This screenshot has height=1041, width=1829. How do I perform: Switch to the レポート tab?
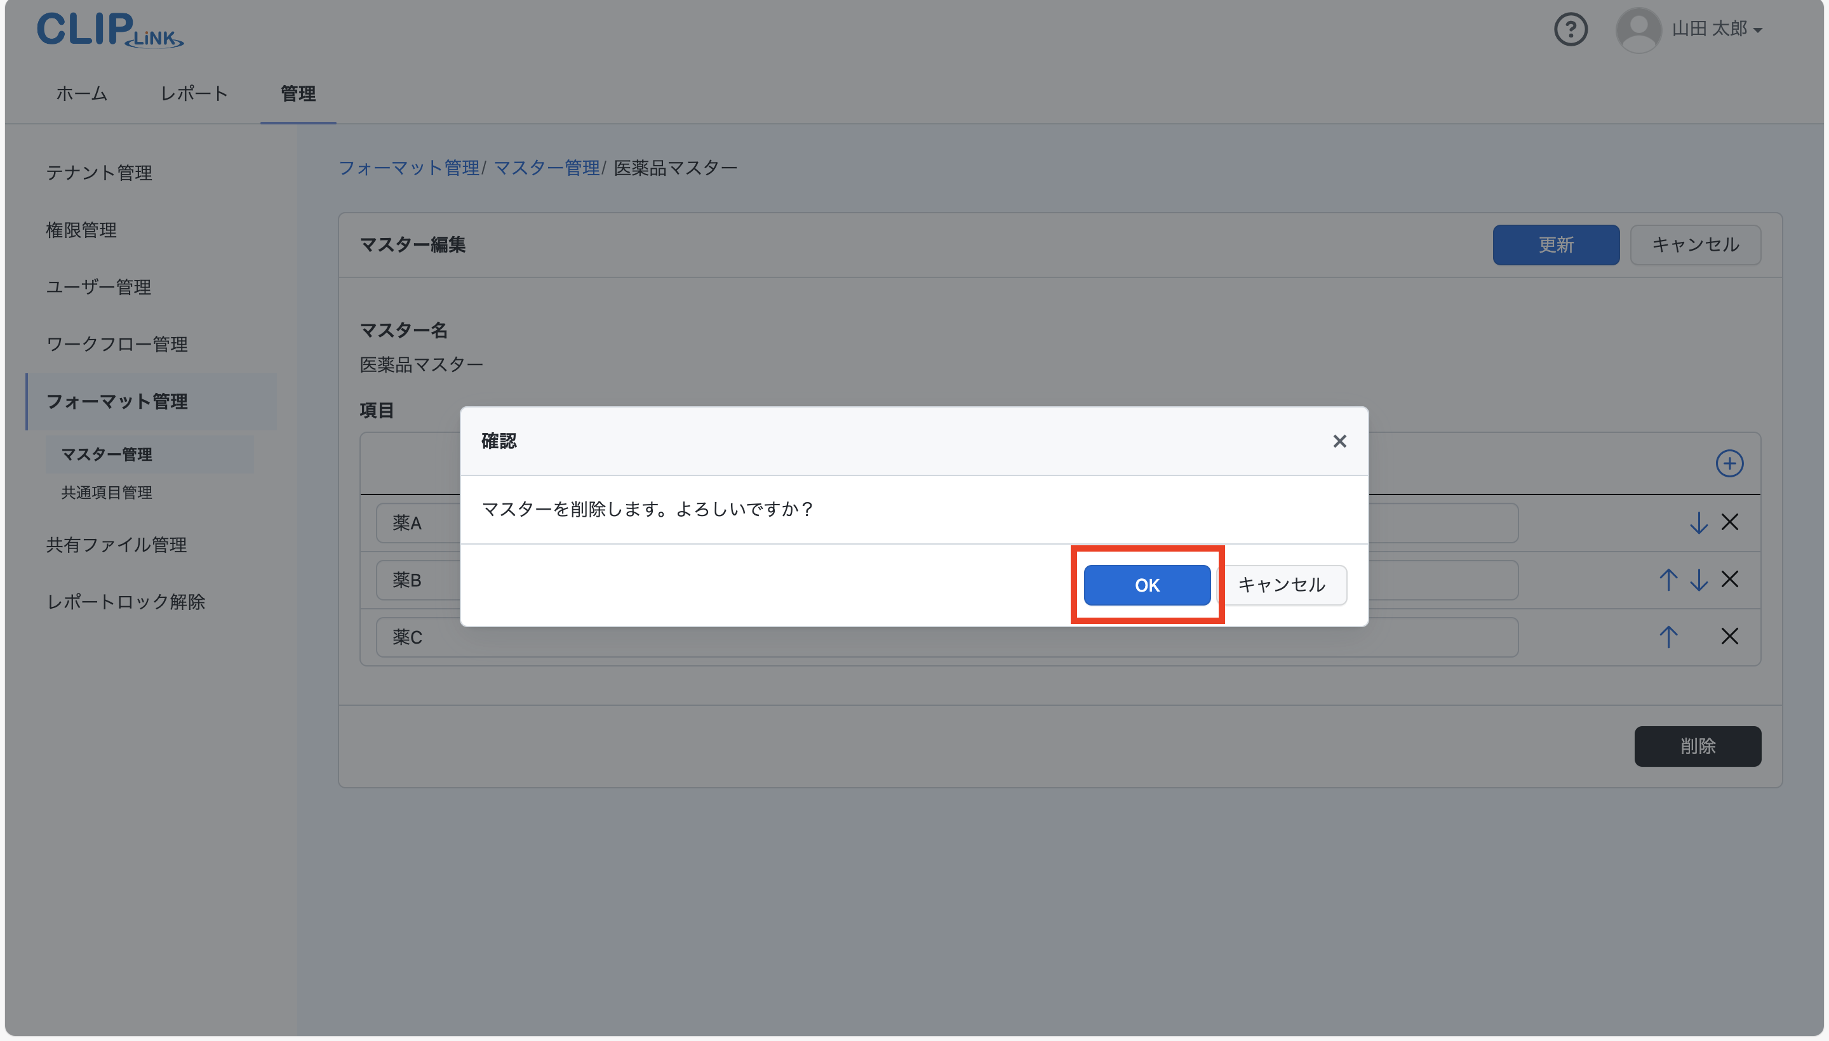point(194,94)
